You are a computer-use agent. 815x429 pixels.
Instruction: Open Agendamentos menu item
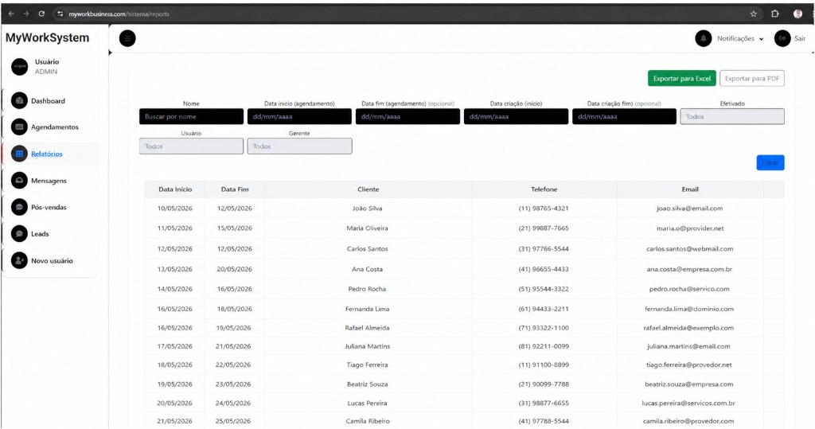pyautogui.click(x=55, y=127)
